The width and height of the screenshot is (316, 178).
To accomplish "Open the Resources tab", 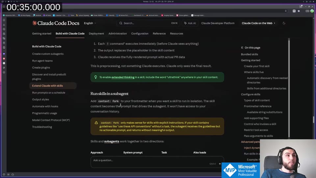I will tap(176, 34).
